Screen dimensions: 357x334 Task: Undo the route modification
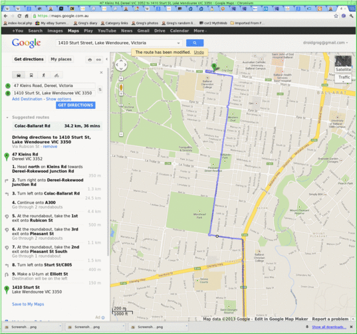(199, 52)
